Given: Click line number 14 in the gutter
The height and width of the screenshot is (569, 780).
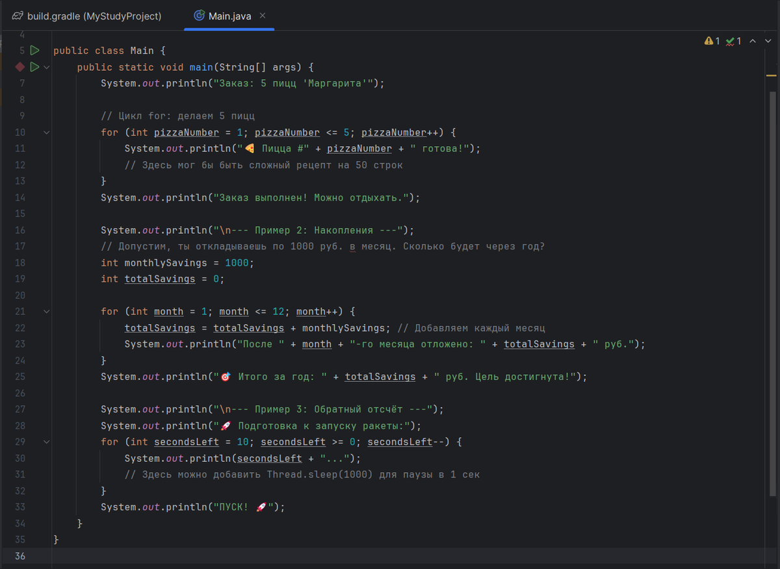Looking at the screenshot, I should pyautogui.click(x=19, y=197).
